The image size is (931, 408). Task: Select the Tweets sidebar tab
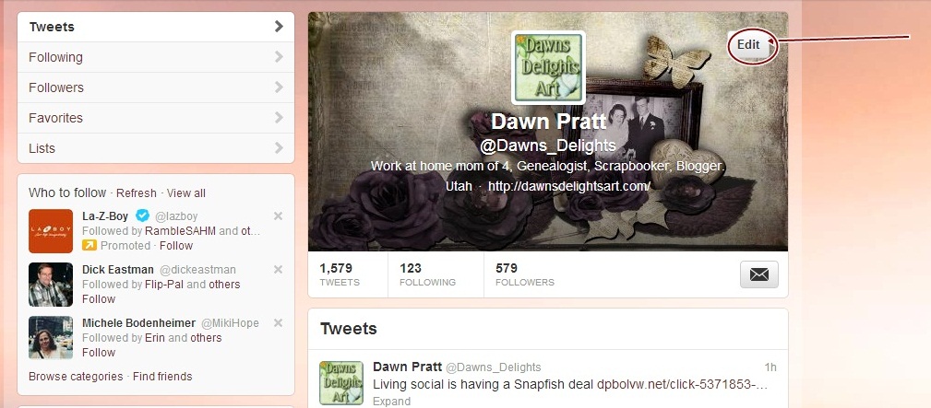point(156,27)
